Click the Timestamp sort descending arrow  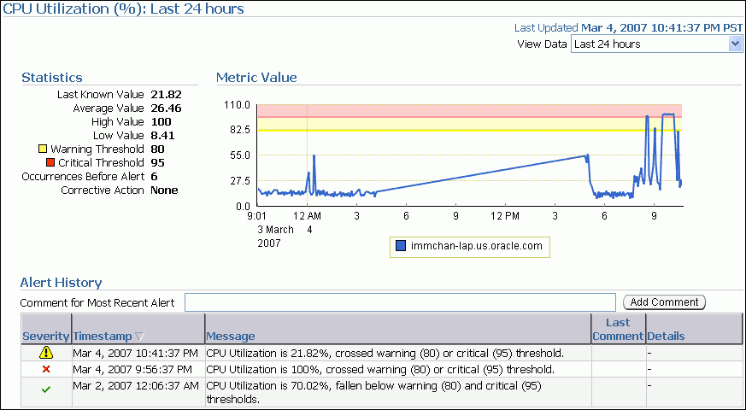(140, 337)
